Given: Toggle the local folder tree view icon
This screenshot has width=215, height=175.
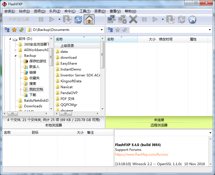Looking at the screenshot, I should pyautogui.click(x=7, y=30).
